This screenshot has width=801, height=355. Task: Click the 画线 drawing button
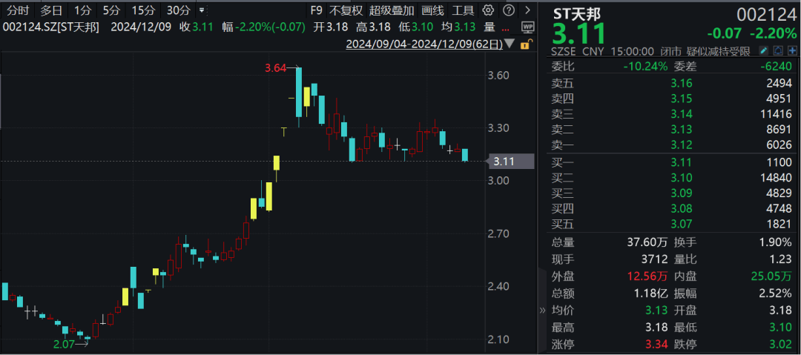432,10
